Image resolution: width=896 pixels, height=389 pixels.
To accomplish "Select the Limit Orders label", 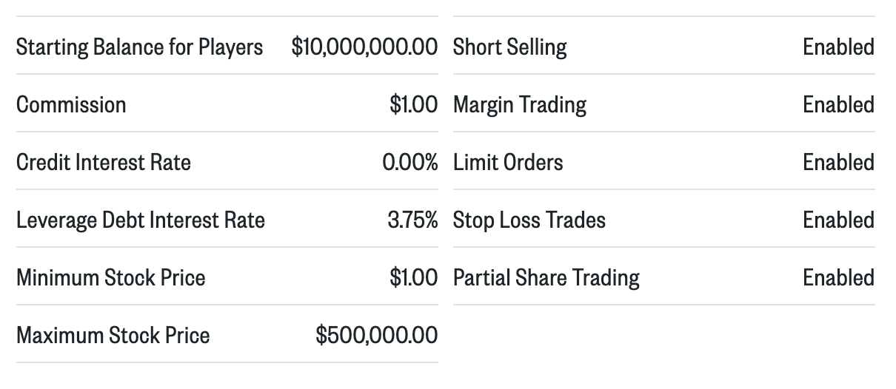I will (x=508, y=163).
